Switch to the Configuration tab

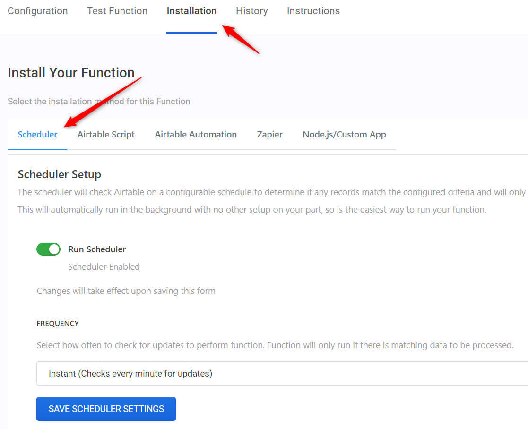pyautogui.click(x=37, y=11)
